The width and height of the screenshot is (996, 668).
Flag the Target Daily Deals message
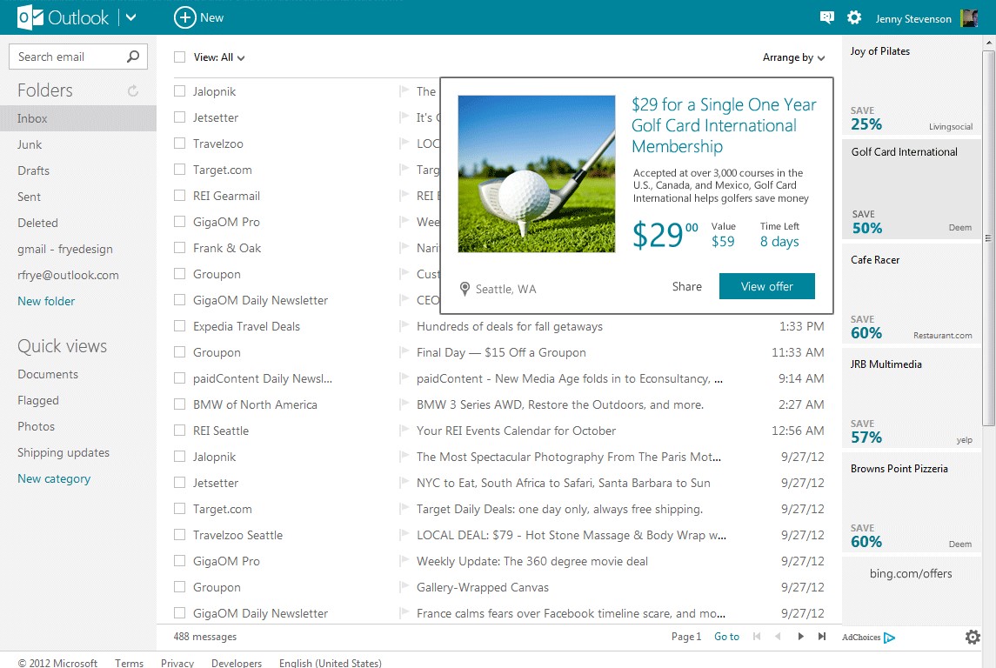[404, 509]
